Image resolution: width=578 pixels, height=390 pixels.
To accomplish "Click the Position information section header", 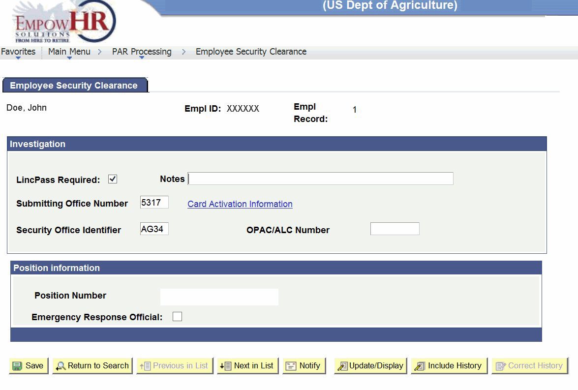I will point(276,268).
